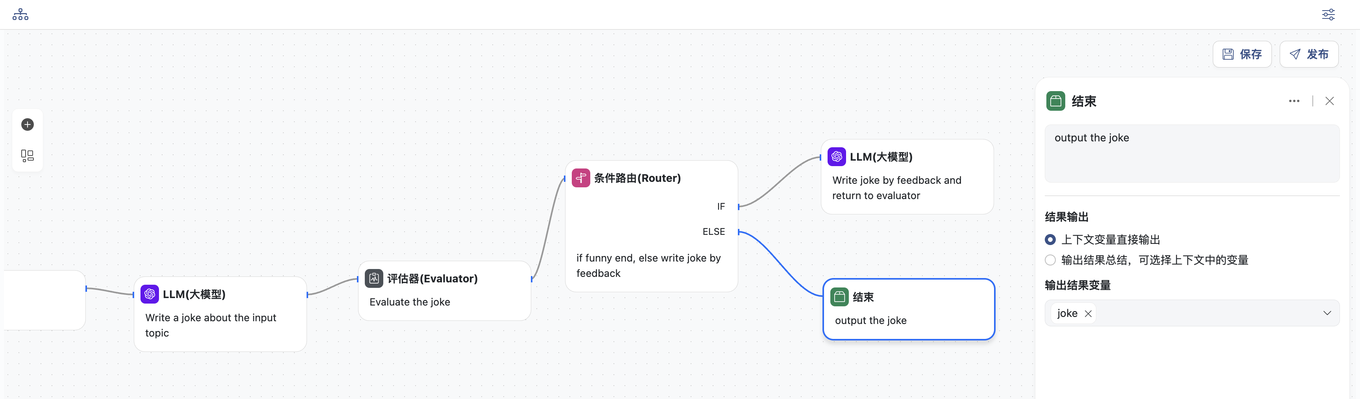Click the Evaluator node icon

pyautogui.click(x=374, y=278)
